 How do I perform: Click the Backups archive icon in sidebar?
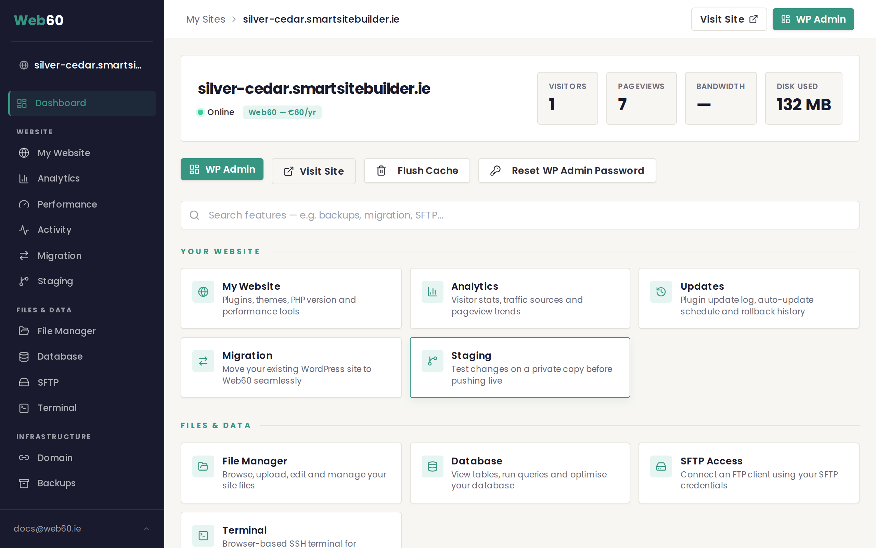click(24, 484)
